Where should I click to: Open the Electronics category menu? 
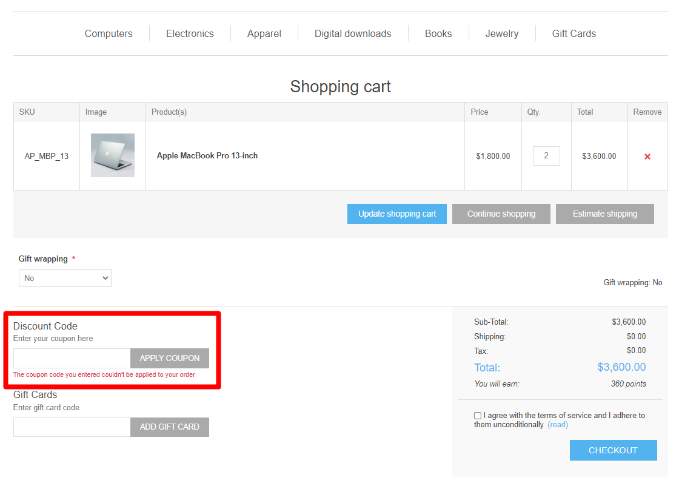190,34
